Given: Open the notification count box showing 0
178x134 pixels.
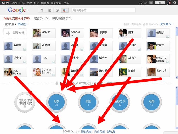Looking at the screenshot, I should 151,3.
